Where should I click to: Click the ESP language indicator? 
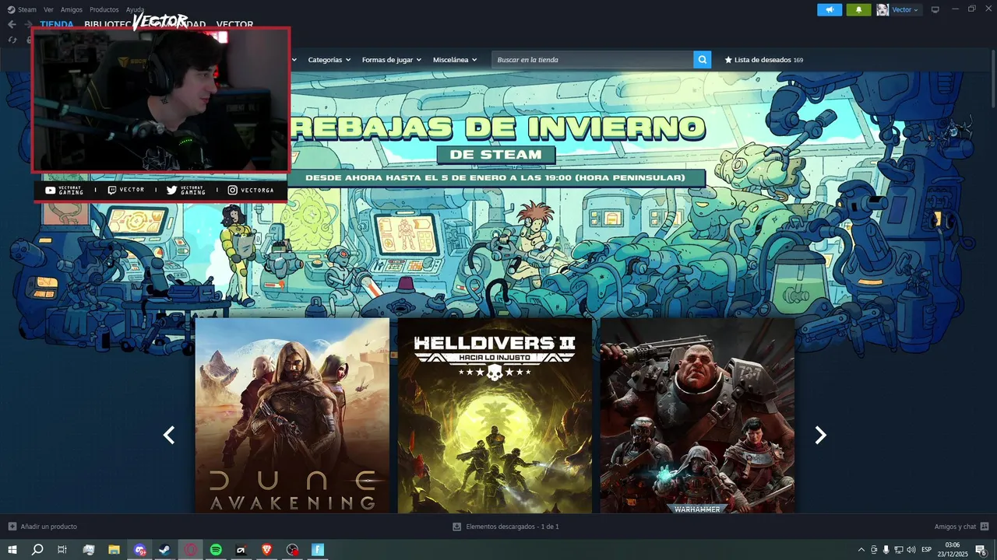click(927, 550)
